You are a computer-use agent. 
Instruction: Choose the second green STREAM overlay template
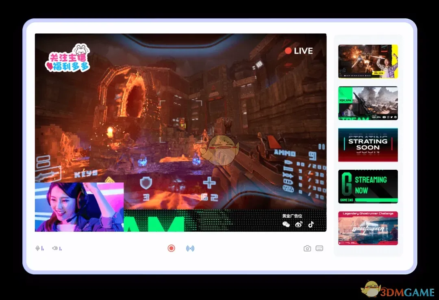(x=368, y=103)
